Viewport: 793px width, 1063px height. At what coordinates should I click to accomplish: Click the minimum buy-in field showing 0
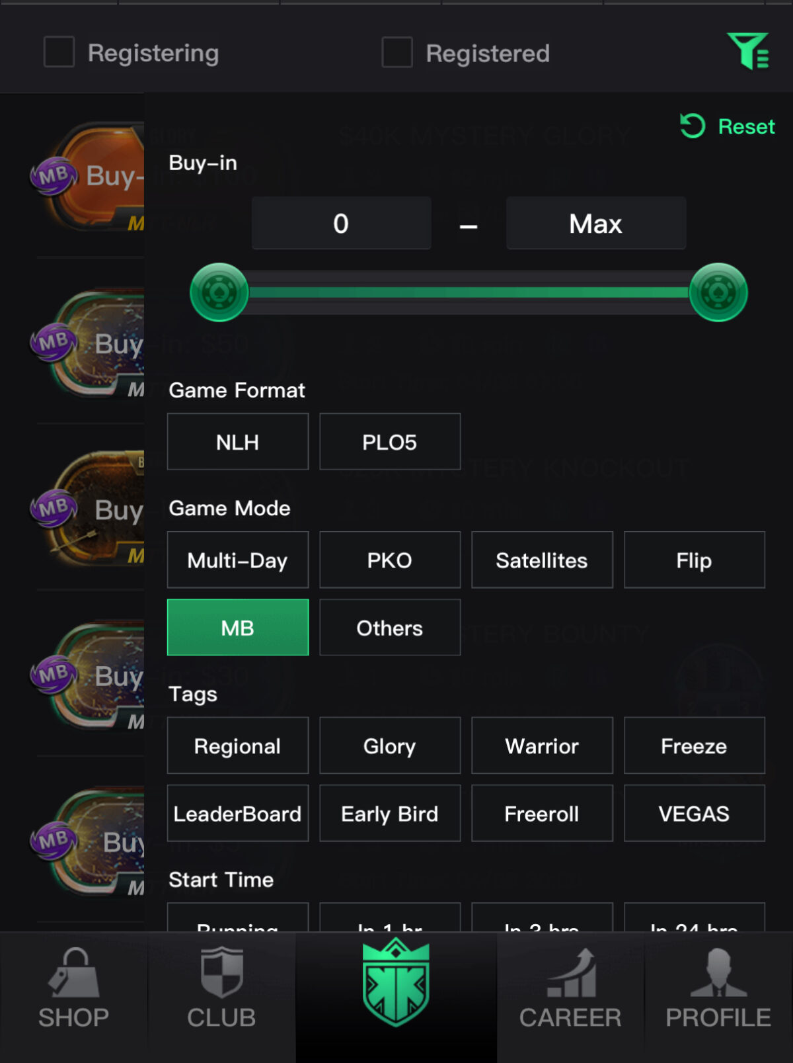click(x=341, y=223)
